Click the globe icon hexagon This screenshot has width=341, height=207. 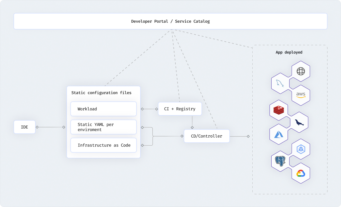click(301, 71)
